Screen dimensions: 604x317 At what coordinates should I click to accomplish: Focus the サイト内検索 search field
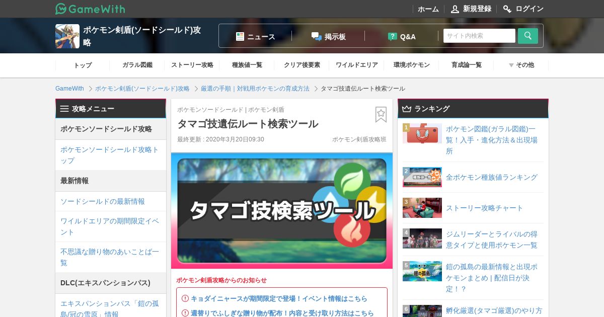click(x=479, y=36)
